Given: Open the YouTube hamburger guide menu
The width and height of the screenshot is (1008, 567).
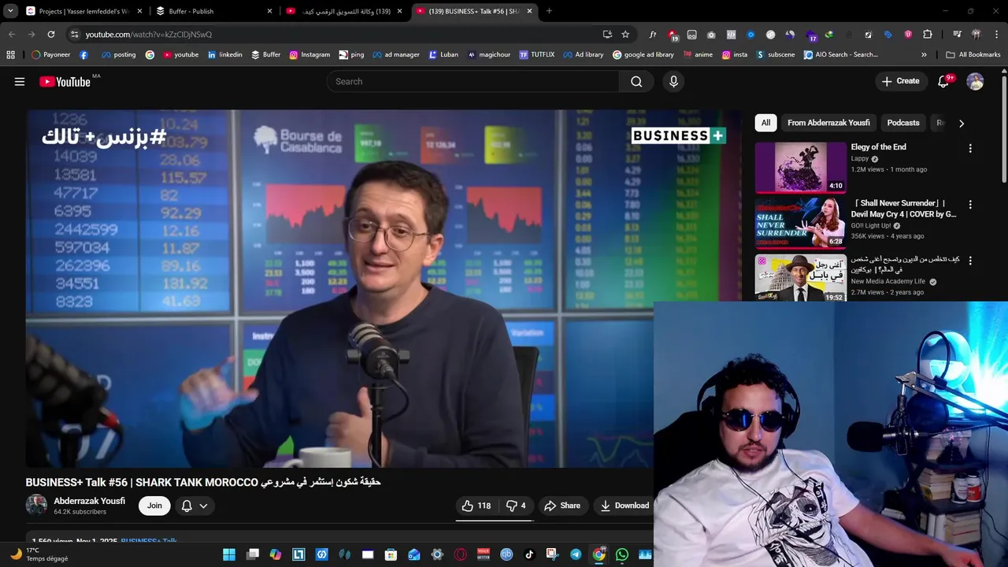Looking at the screenshot, I should (20, 81).
